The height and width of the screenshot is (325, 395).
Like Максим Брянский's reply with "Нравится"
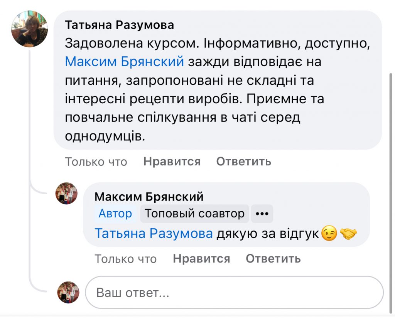[201, 259]
